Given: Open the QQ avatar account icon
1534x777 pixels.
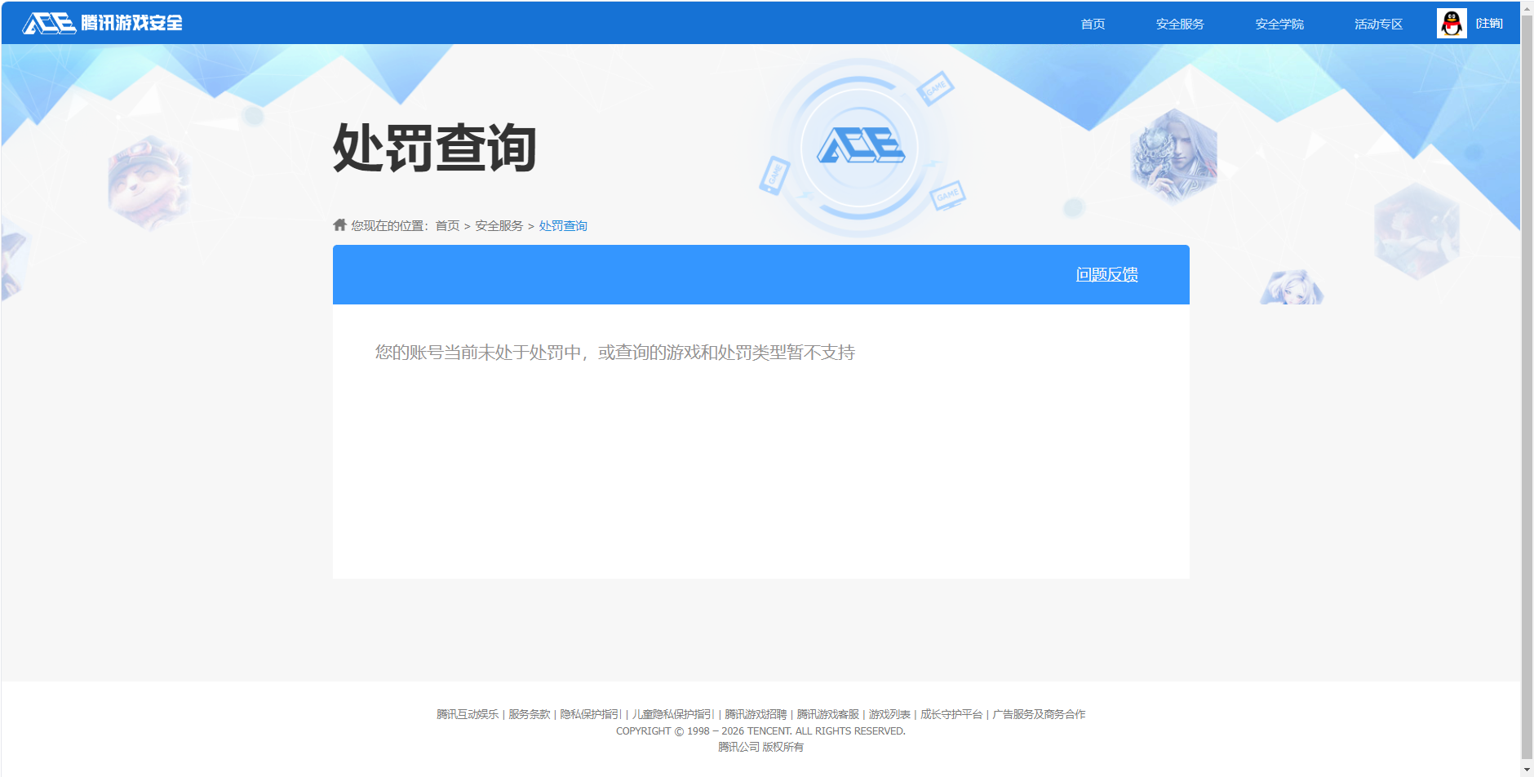Looking at the screenshot, I should [1450, 22].
